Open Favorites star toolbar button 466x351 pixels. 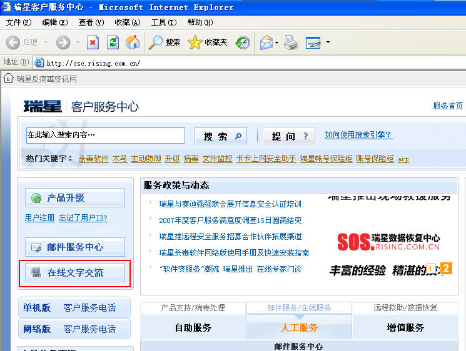pos(208,42)
